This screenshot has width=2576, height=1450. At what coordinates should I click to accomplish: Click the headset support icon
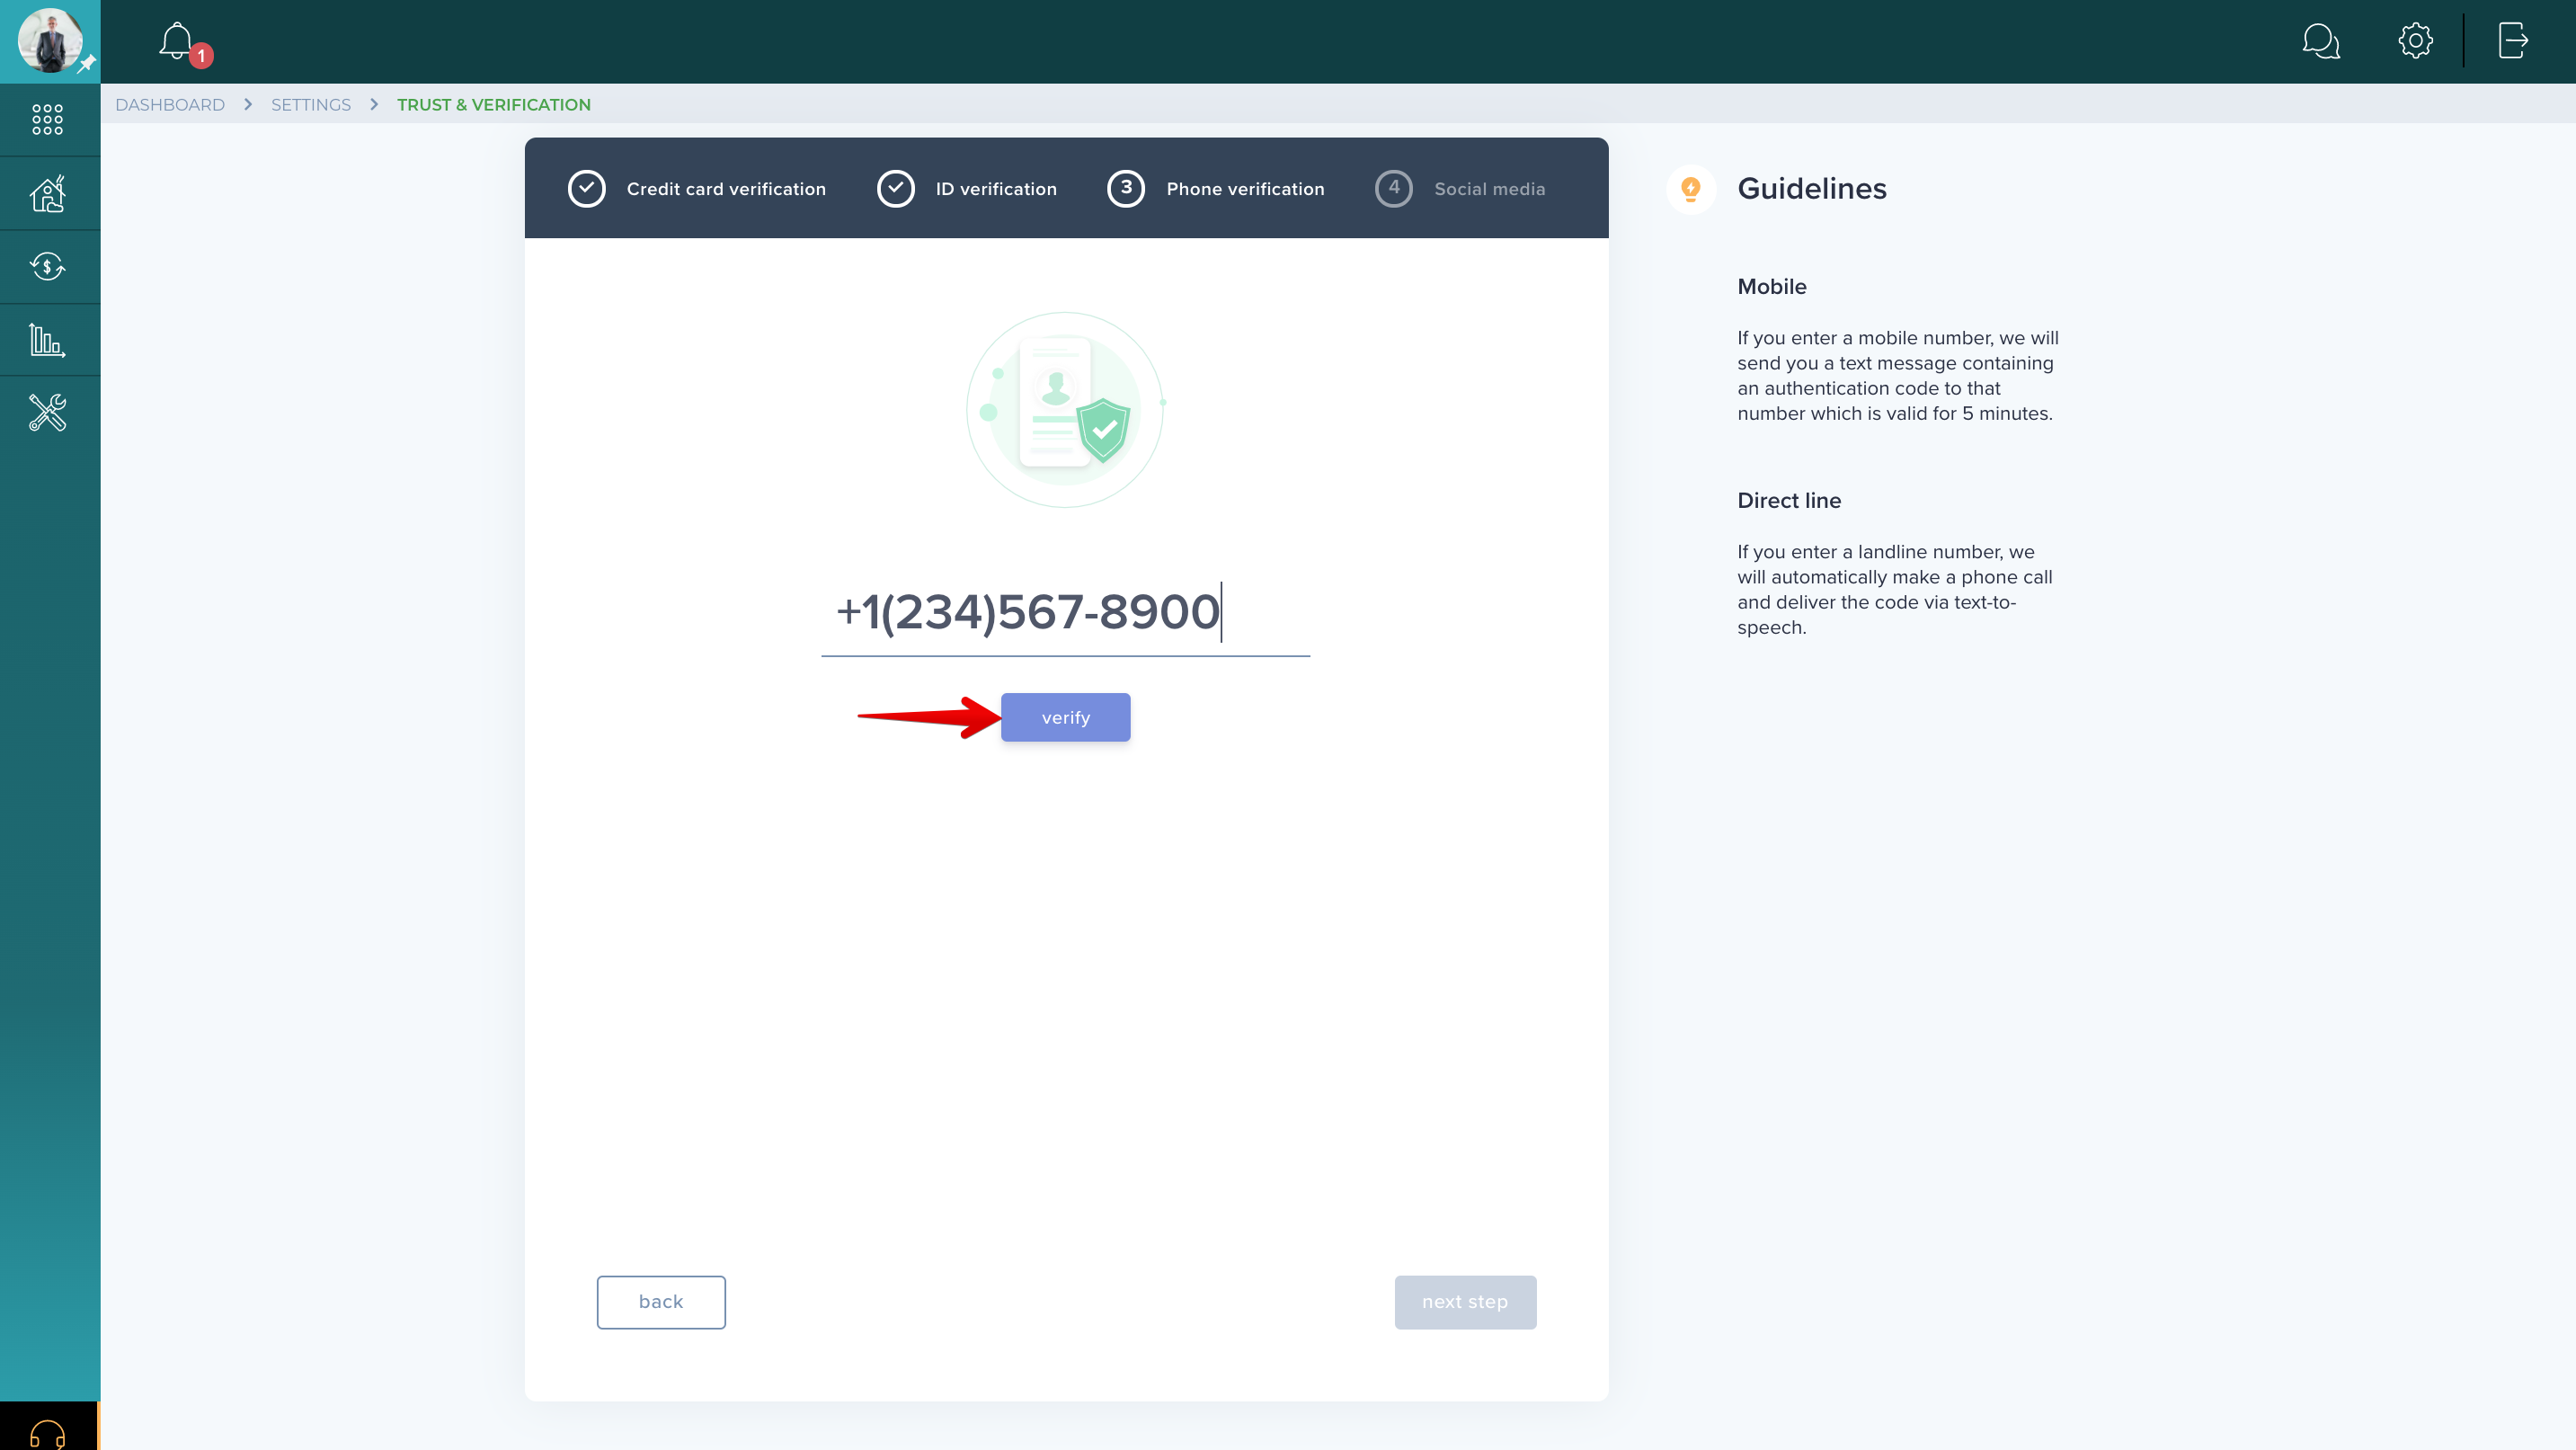(x=48, y=1434)
